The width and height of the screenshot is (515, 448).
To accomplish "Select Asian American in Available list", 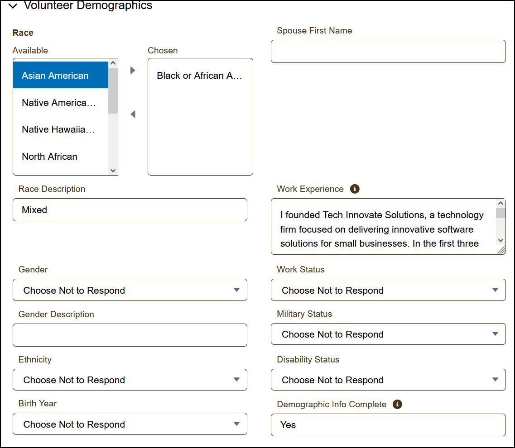I will [60, 76].
